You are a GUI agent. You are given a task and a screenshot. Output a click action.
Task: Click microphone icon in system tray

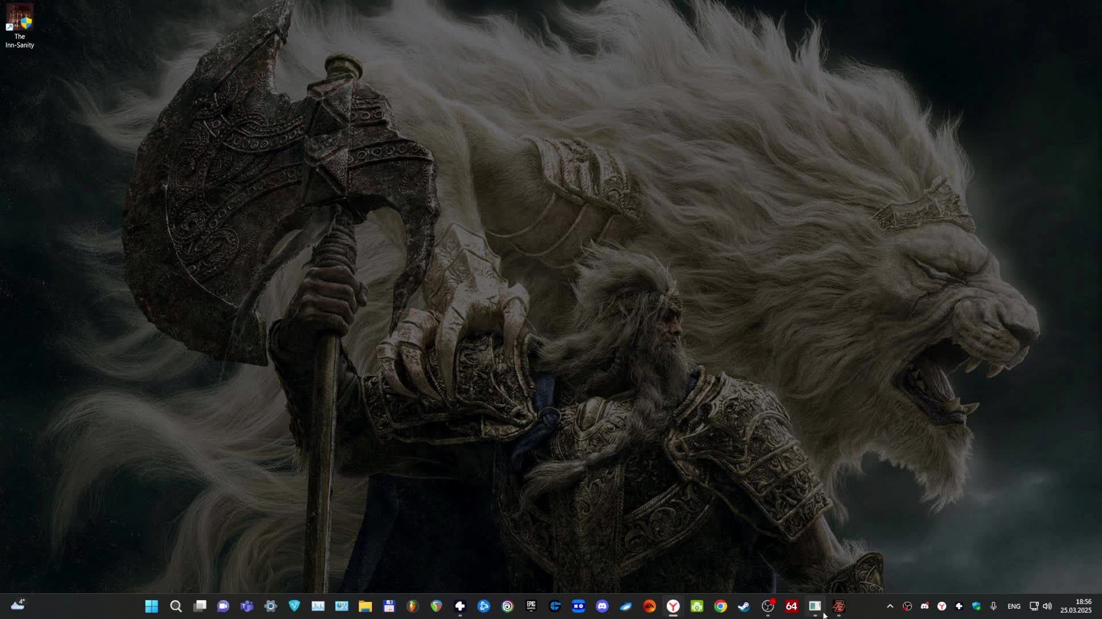click(x=994, y=606)
